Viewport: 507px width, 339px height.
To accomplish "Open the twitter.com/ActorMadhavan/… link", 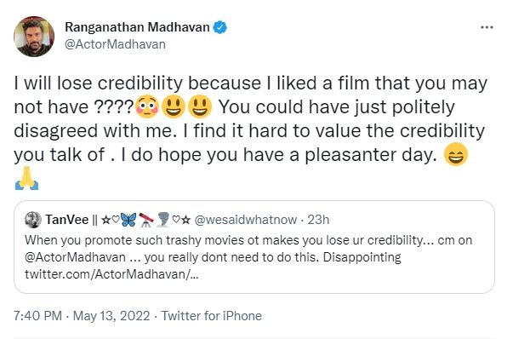I will click(111, 274).
